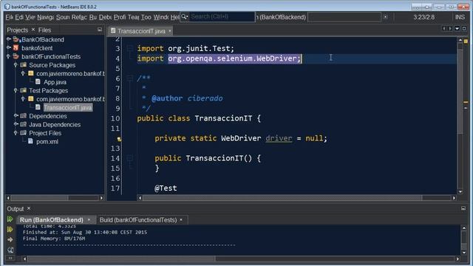
Task: Select App.java in the project tree
Action: [x=55, y=82]
